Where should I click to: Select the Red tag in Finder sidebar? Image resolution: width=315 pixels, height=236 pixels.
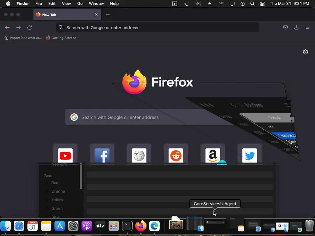[x=55, y=183]
